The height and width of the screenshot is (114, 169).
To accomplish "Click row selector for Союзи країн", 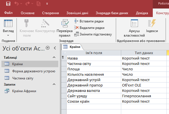I will point(64,101).
